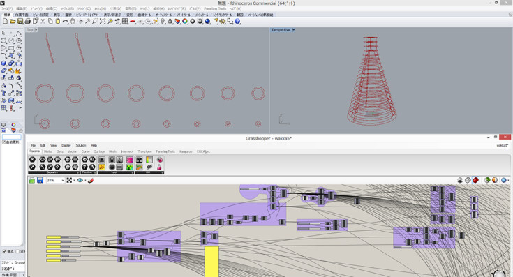Toggle the red preview mode button

475,180
